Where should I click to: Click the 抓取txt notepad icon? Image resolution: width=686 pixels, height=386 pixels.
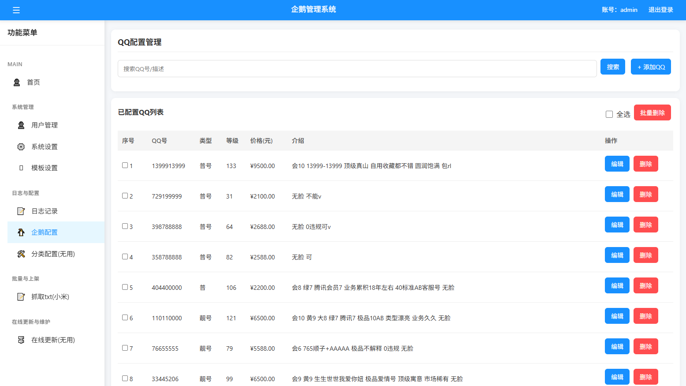[x=21, y=297]
